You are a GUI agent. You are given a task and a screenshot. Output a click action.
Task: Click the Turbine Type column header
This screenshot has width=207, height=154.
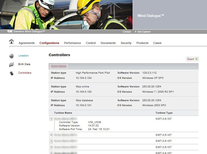click(164, 113)
